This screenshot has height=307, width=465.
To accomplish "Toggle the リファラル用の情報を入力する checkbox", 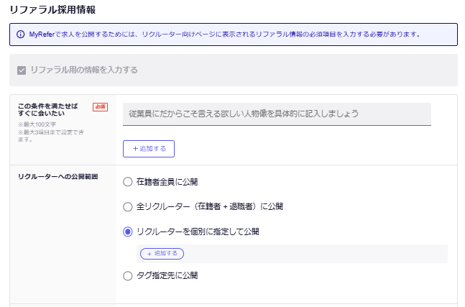I will [22, 70].
